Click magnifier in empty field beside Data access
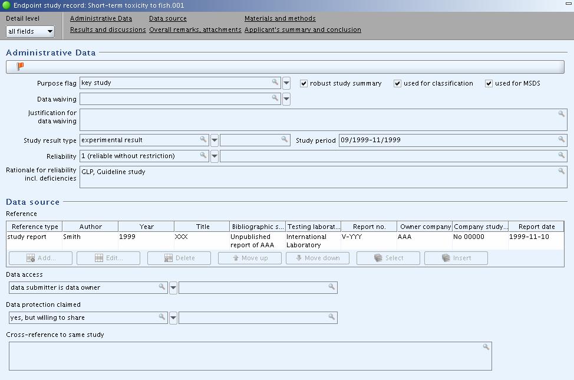The height and width of the screenshot is (380, 574). tap(332, 287)
